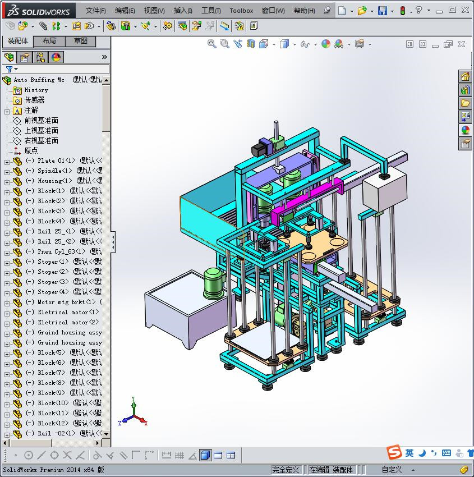The image size is (474, 477).
Task: Click the 自定义 units status button
Action: click(392, 469)
